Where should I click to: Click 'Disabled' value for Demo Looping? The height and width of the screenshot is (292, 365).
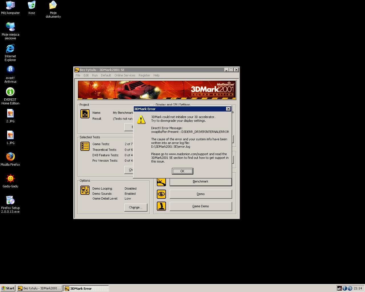pos(131,188)
